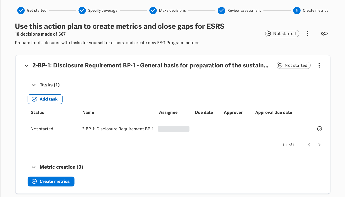Viewport: 345px width, 197px height.
Task: Click the Create metrics button
Action: coord(51,181)
